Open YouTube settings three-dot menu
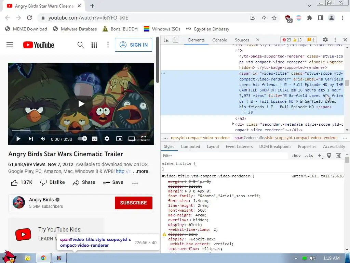 (x=108, y=45)
